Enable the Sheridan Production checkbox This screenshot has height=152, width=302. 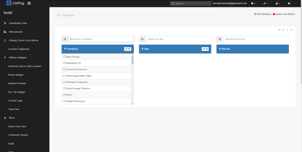pyautogui.click(x=64, y=82)
